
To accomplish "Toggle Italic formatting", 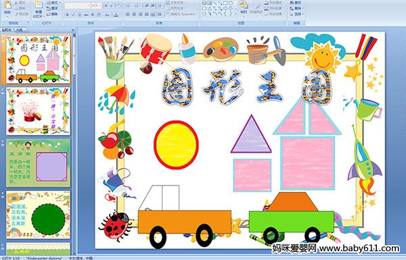I will [x=73, y=15].
